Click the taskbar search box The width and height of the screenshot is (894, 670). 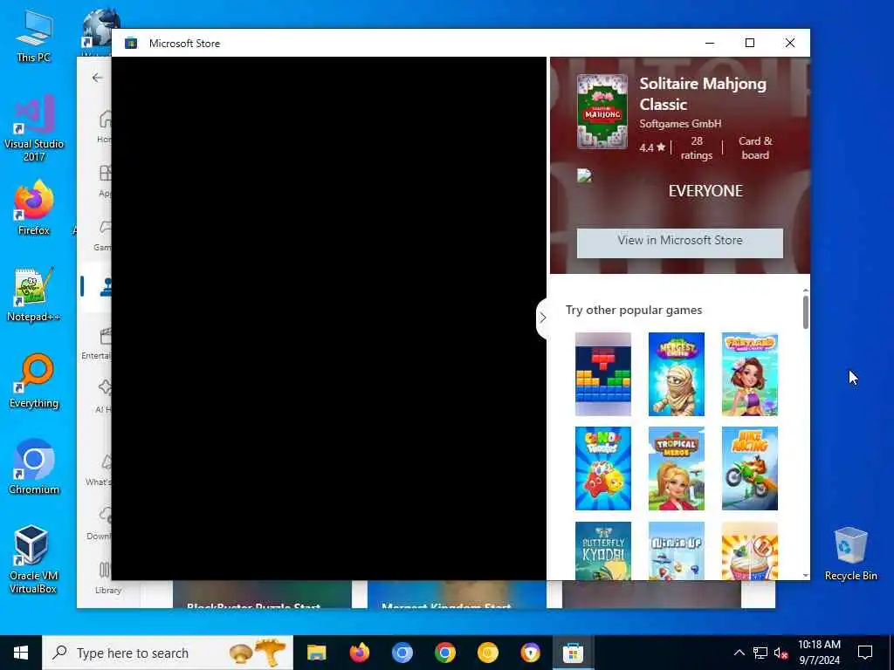[x=168, y=653]
